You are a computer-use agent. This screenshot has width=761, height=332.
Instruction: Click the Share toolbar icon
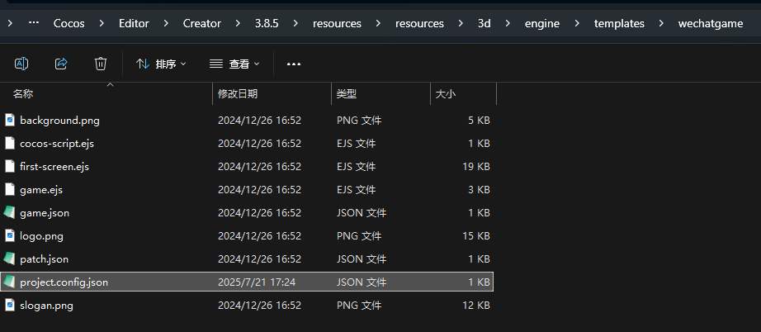point(61,64)
